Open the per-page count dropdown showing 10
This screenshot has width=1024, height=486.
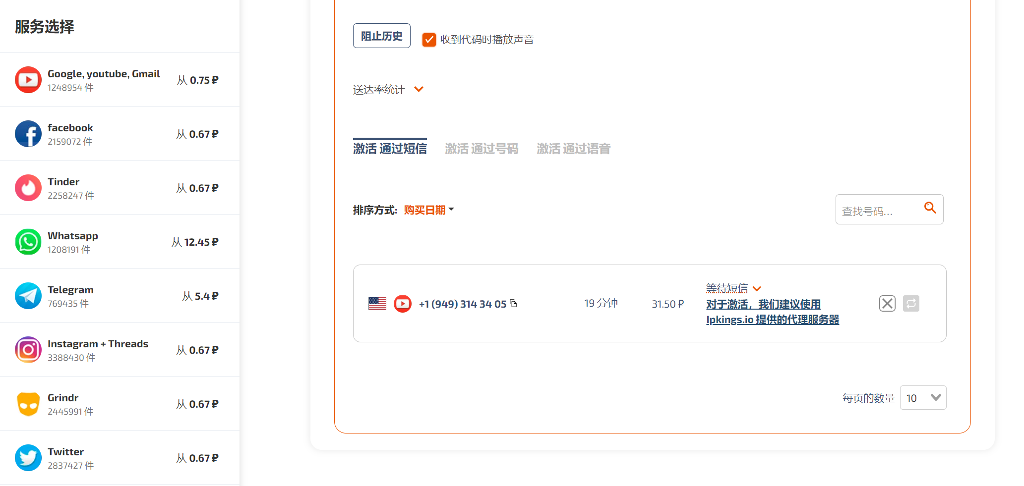point(923,398)
